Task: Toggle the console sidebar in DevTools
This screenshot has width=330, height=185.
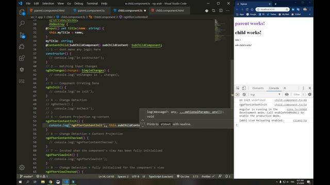Action: click(238, 95)
